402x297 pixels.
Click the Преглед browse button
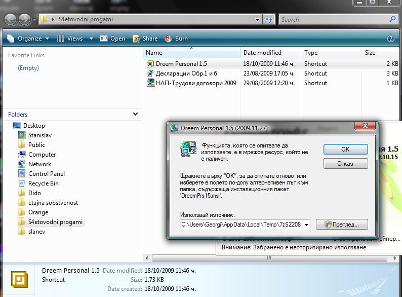coord(341,224)
